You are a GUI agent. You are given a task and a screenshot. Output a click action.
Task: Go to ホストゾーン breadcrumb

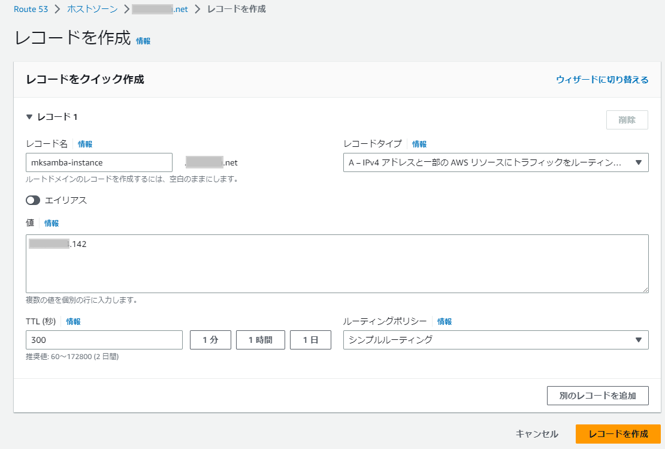point(92,9)
